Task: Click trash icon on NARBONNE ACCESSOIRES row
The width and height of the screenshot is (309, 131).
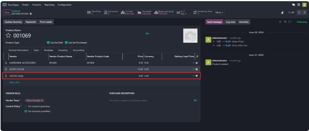Action: [197, 63]
